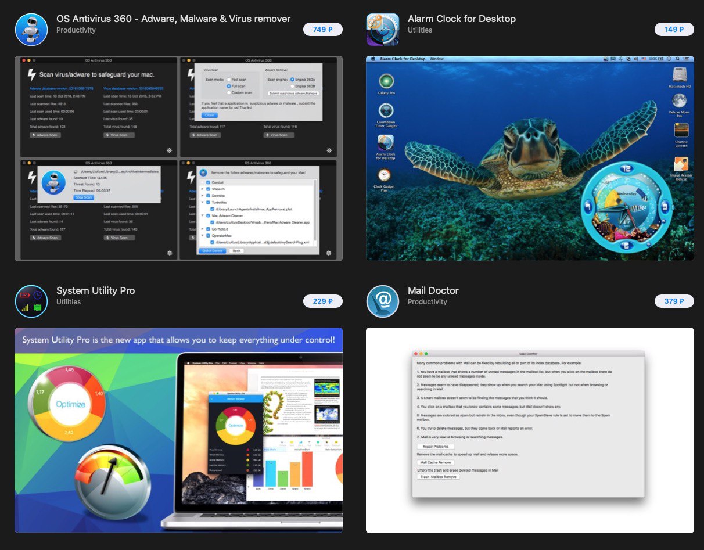Collapse the Mac Adware Cleaner row arrow
Screen dimensions: 704x550
[x=203, y=215]
